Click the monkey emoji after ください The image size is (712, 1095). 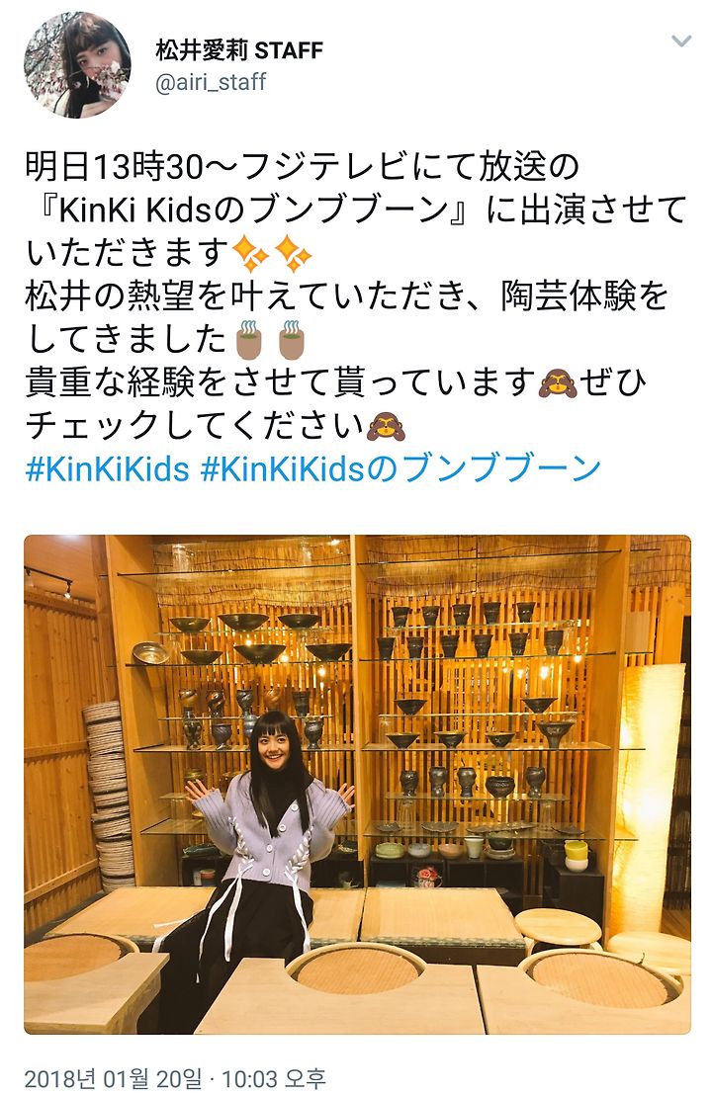387,425
